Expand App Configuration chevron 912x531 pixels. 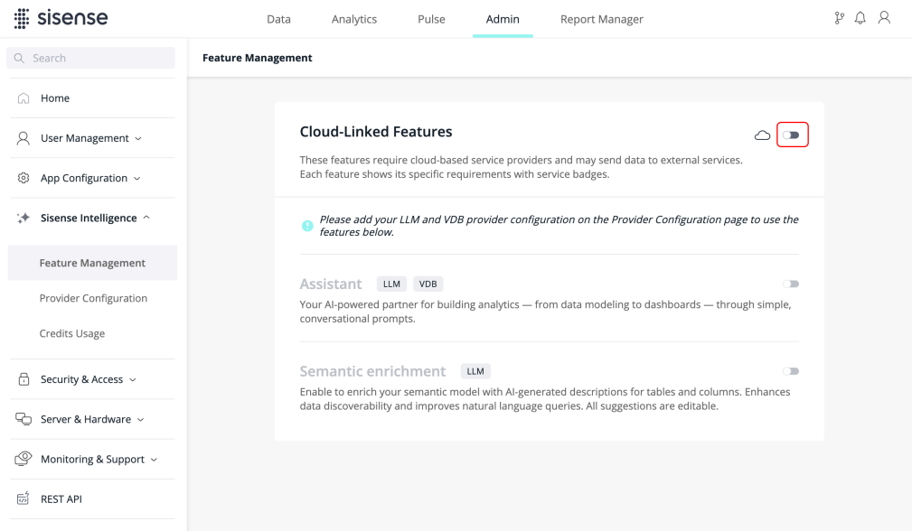coord(137,179)
